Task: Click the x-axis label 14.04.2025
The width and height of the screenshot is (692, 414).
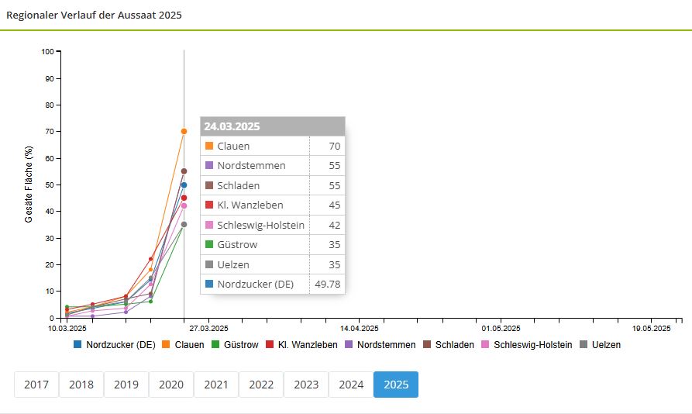Action: [360, 329]
